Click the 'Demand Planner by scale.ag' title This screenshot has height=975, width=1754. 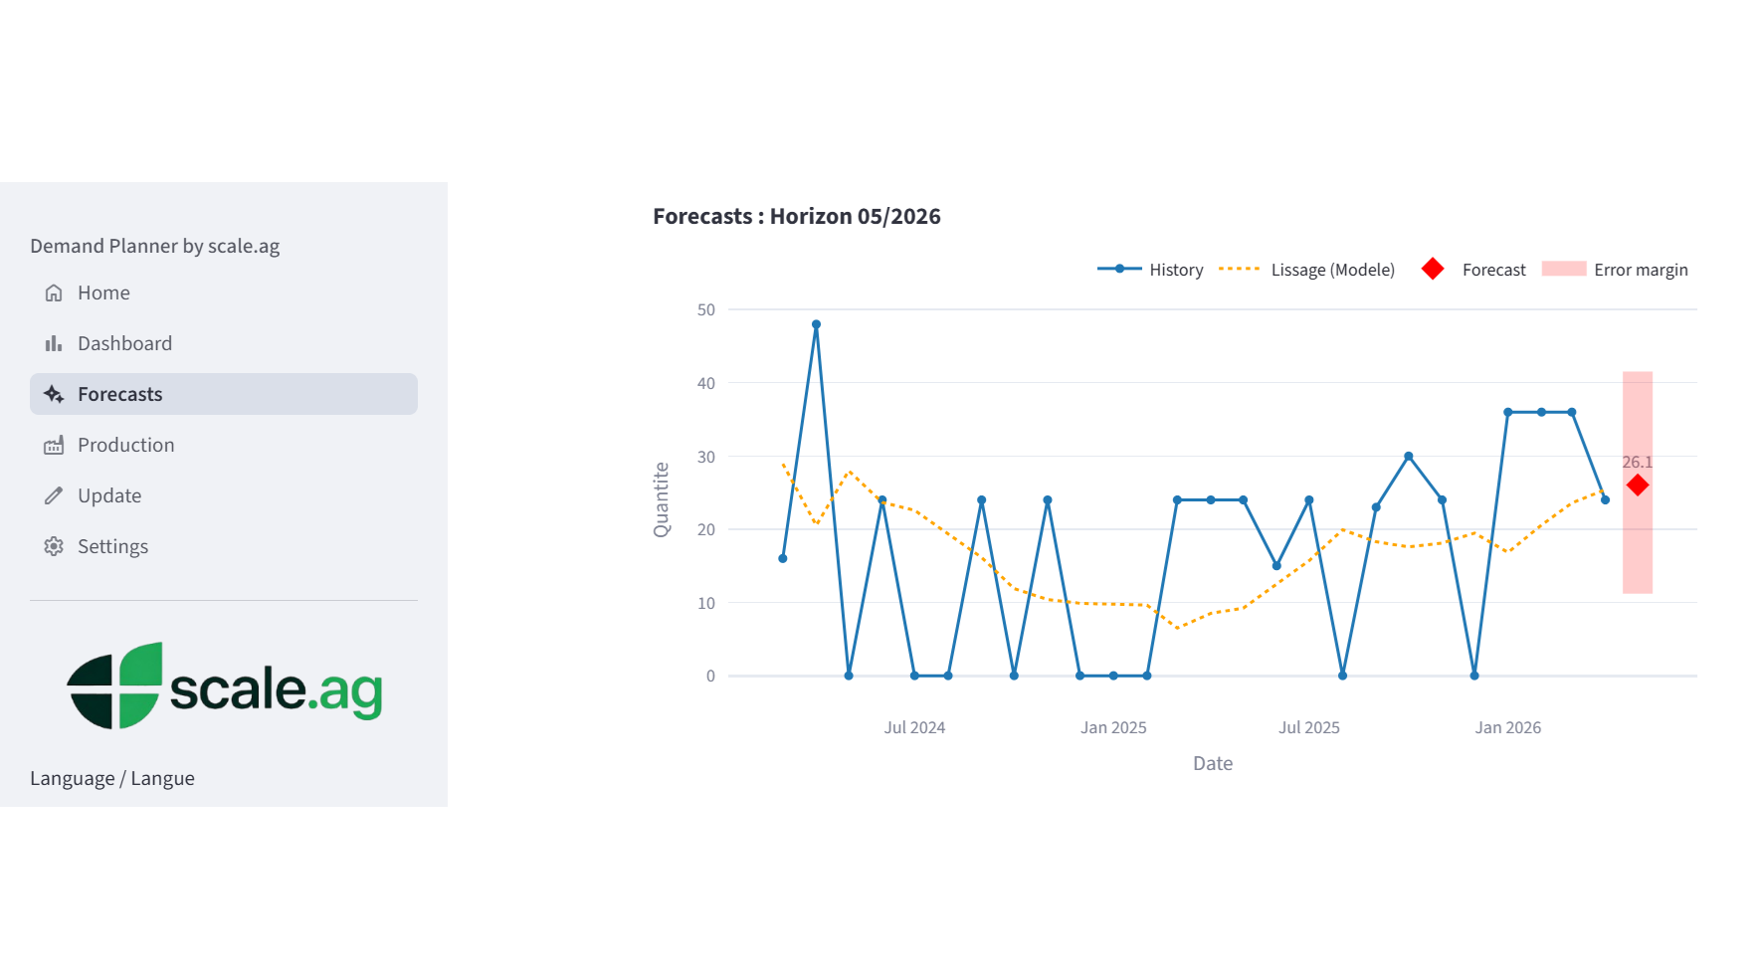click(155, 246)
